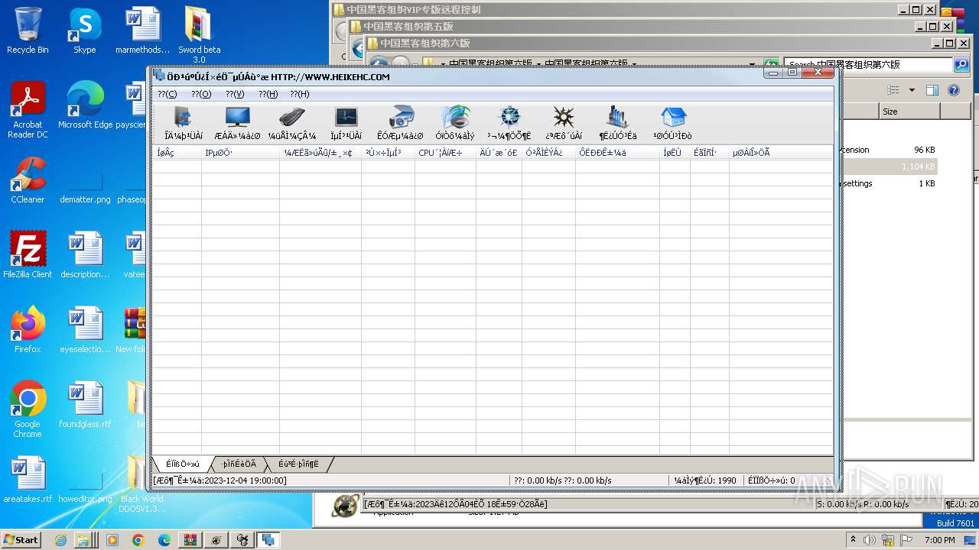Launch CCleaner desktop shortcut
This screenshot has width=979, height=550.
[28, 180]
